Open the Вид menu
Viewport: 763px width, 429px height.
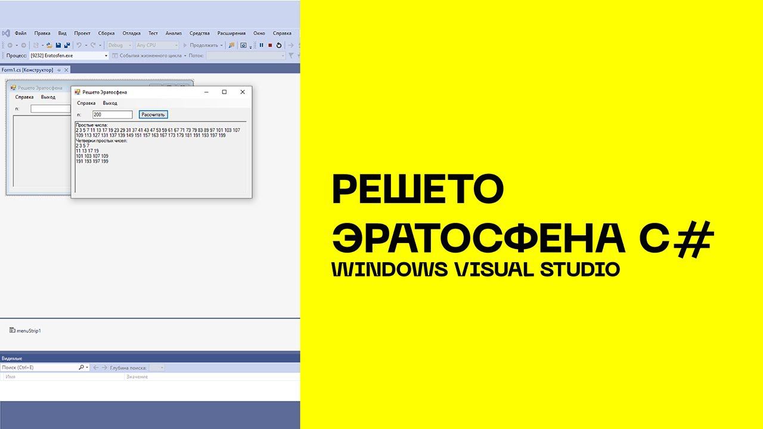click(62, 33)
